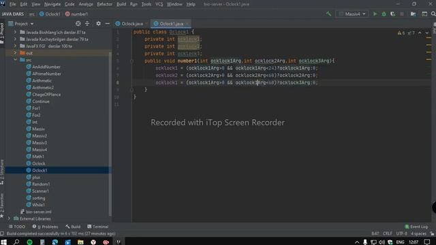Image resolution: width=436 pixels, height=245 pixels.
Task: Go to next highlighted error arrow
Action: coord(427,33)
